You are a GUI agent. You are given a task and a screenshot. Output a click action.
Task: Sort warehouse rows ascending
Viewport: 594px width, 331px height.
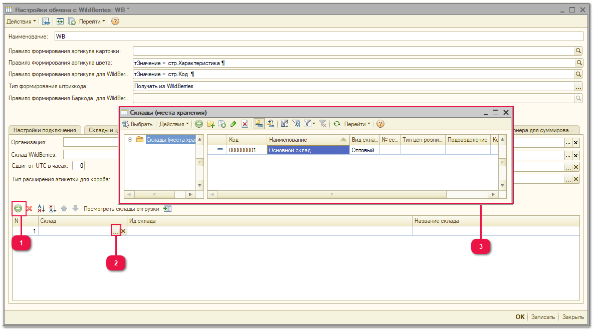(41, 208)
